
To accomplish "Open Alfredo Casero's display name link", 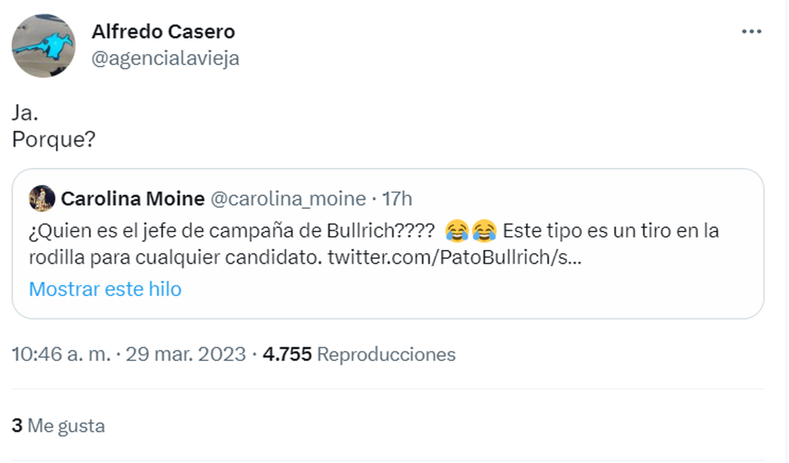I will pos(163,31).
